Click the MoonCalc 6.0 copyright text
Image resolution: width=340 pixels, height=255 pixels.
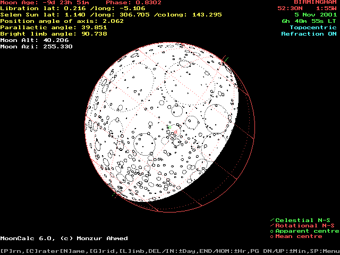tap(64, 239)
